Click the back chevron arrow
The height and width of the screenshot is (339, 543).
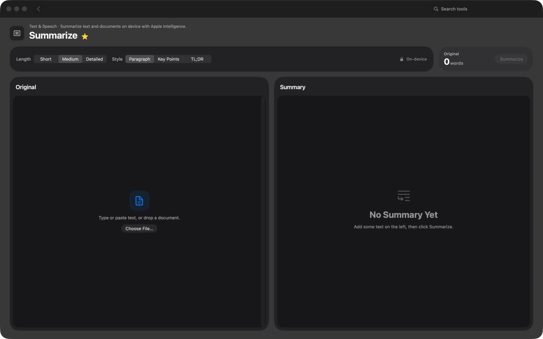point(38,9)
